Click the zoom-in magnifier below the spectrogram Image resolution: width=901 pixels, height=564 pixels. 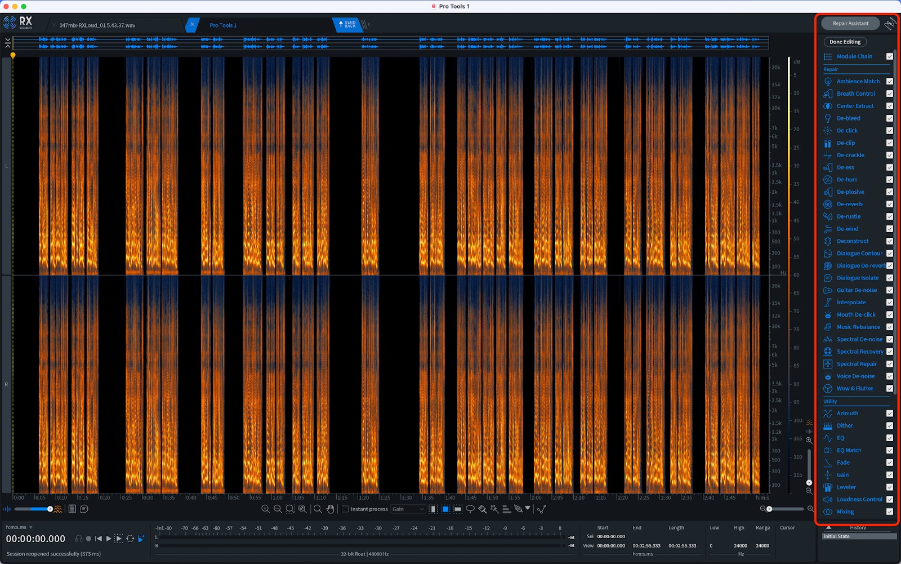coord(265,509)
